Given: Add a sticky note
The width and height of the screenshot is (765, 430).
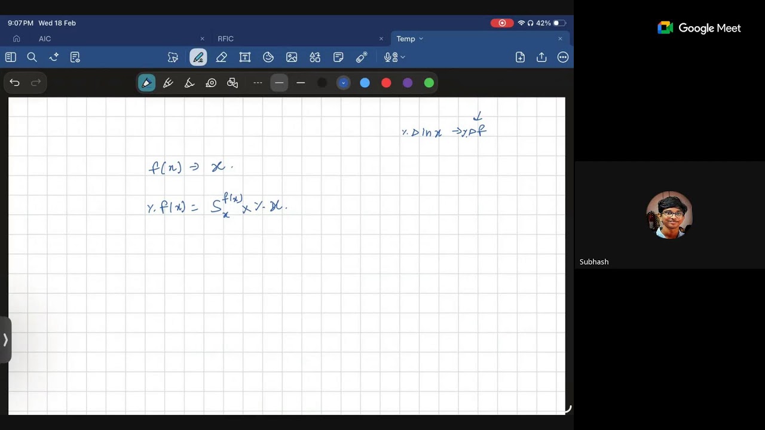Looking at the screenshot, I should pos(338,57).
